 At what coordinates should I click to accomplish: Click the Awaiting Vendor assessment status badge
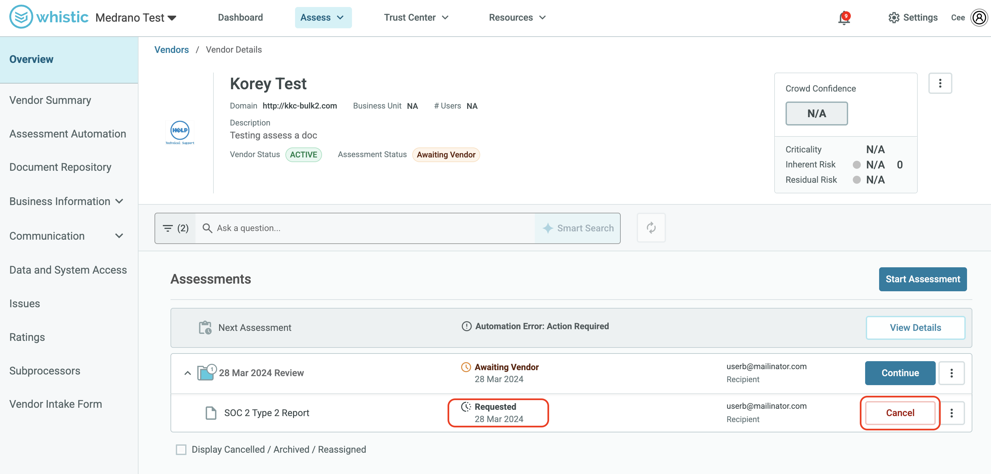pyautogui.click(x=446, y=154)
